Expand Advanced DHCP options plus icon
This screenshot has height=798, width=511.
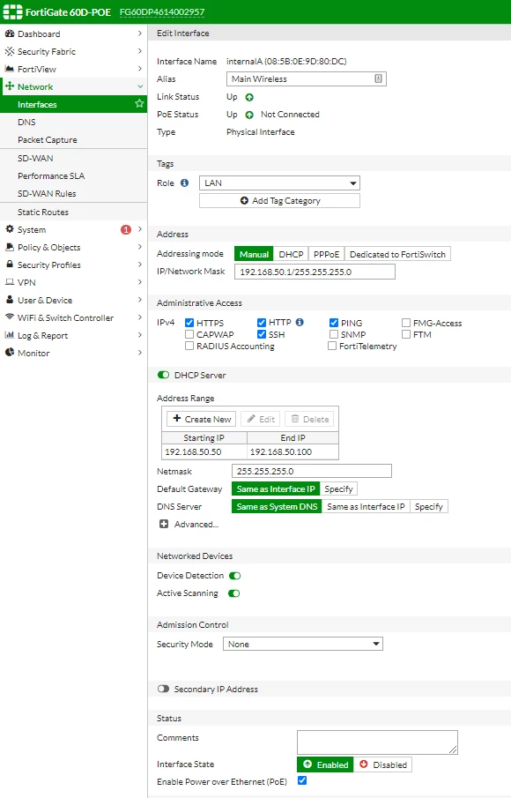164,524
